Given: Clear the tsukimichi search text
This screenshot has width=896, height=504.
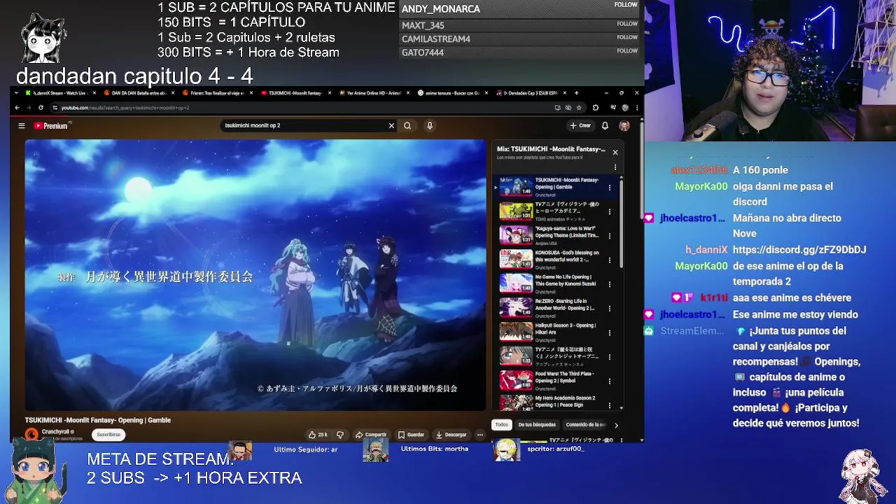Looking at the screenshot, I should [x=391, y=126].
